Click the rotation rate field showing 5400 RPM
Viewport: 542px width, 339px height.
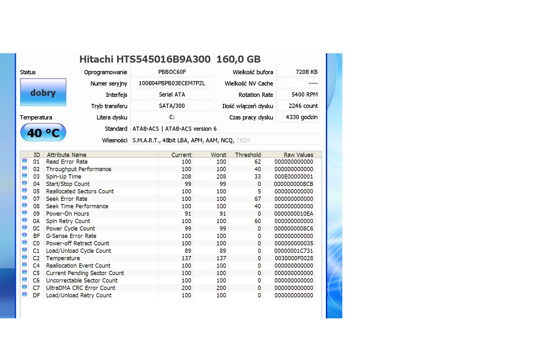tap(298, 94)
